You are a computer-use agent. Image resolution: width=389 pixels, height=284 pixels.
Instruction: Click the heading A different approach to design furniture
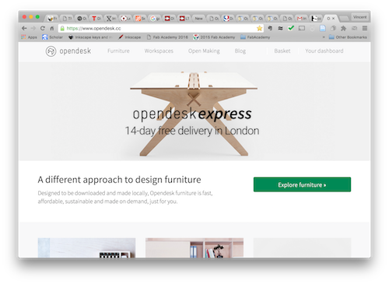pyautogui.click(x=119, y=180)
